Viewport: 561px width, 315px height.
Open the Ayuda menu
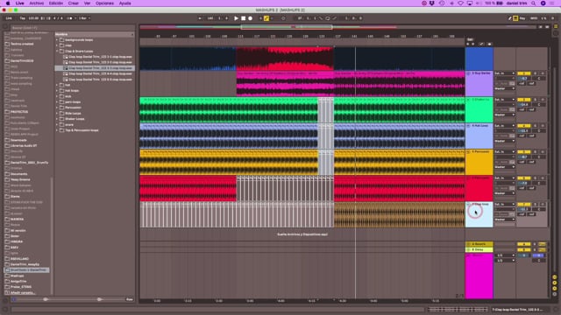click(x=124, y=3)
